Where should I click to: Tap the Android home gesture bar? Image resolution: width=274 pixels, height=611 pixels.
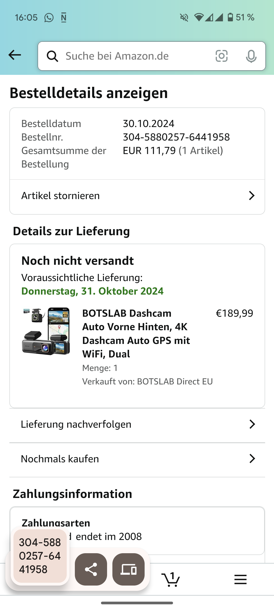coord(137,603)
